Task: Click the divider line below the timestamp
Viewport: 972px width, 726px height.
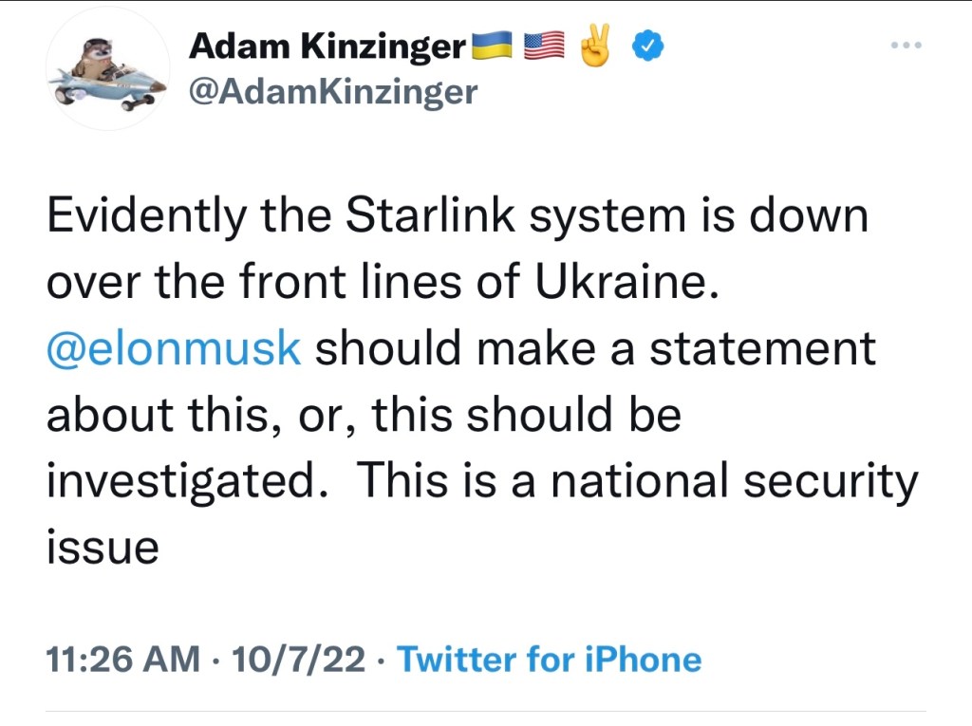Action: (486, 711)
